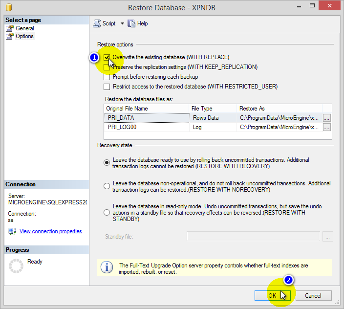
Task: Enable Preserve the replication settings checkbox
Action: coord(107,67)
